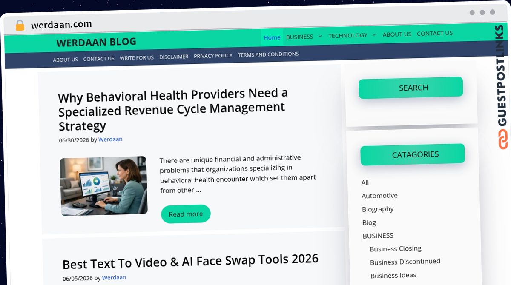Click the Read more button
Image resolution: width=511 pixels, height=285 pixels.
pyautogui.click(x=186, y=214)
